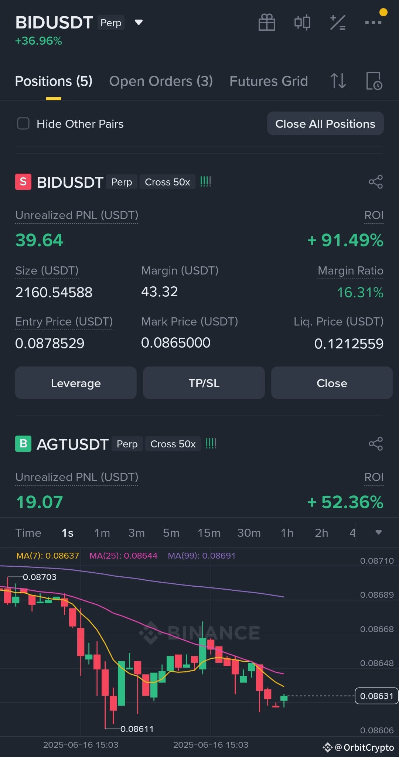
Task: Click the 0.08631 current price label on chart
Action: 376,696
